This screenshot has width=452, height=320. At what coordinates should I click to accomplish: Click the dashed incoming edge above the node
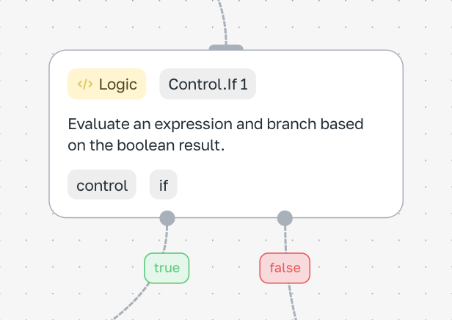coord(224,21)
